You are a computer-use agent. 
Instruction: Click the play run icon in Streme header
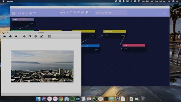pyautogui.click(x=158, y=13)
